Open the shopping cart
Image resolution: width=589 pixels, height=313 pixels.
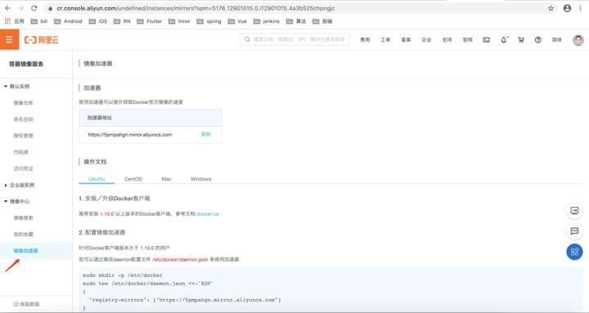[x=520, y=40]
